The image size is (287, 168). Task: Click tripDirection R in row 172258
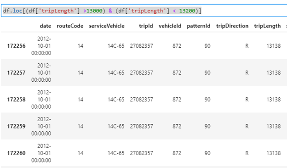coord(247,100)
